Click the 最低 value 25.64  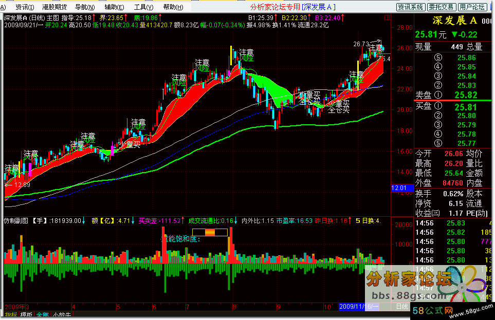(x=454, y=173)
